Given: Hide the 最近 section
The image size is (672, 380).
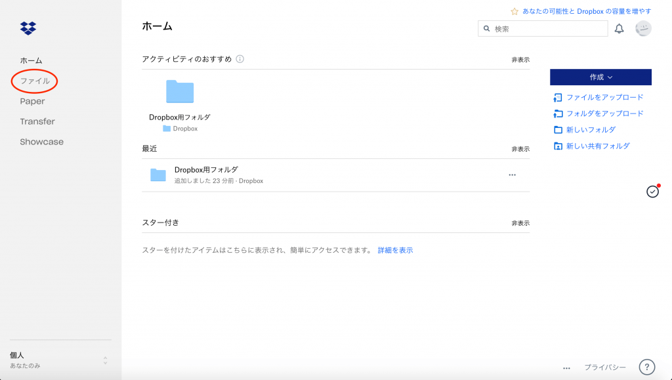Looking at the screenshot, I should [x=520, y=149].
